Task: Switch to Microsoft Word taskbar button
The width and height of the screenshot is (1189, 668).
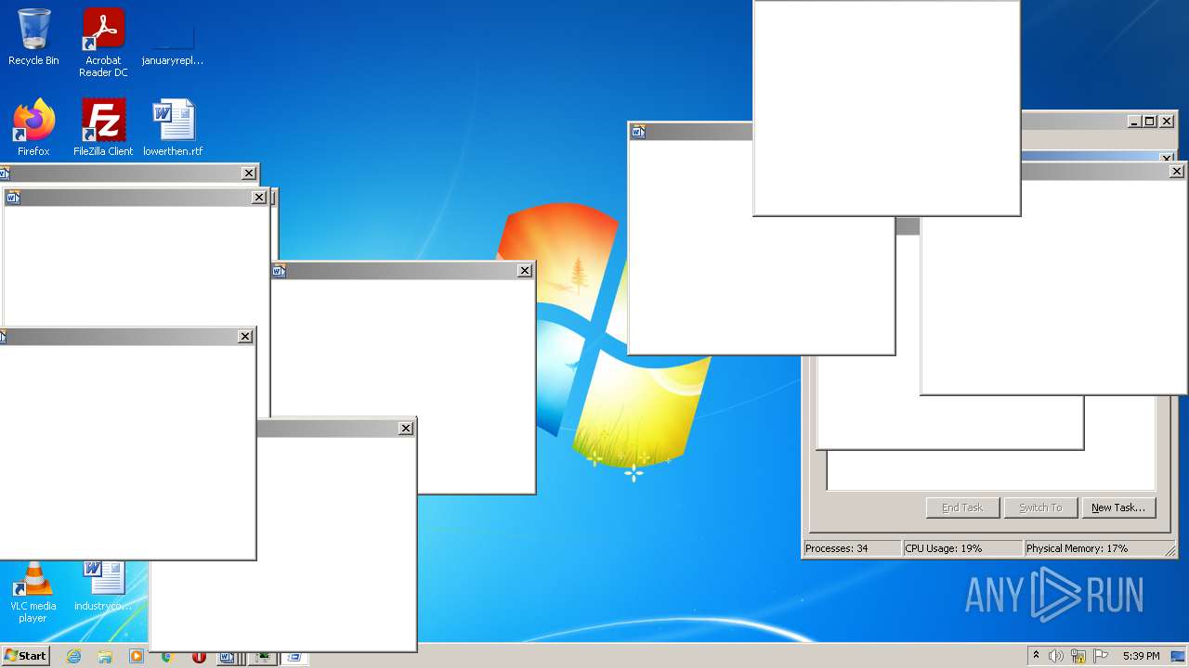Action: pyautogui.click(x=229, y=657)
